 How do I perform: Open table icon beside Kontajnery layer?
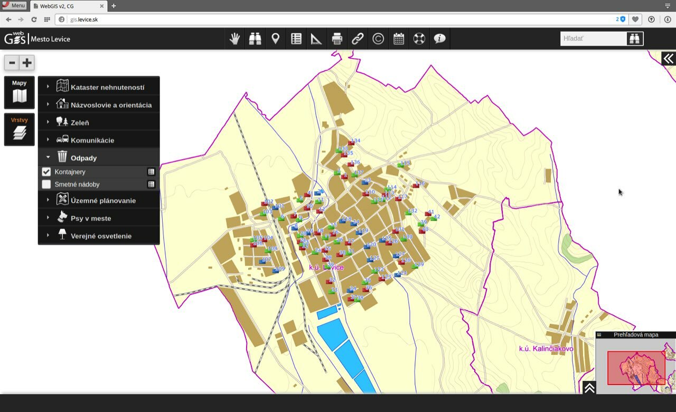click(151, 172)
